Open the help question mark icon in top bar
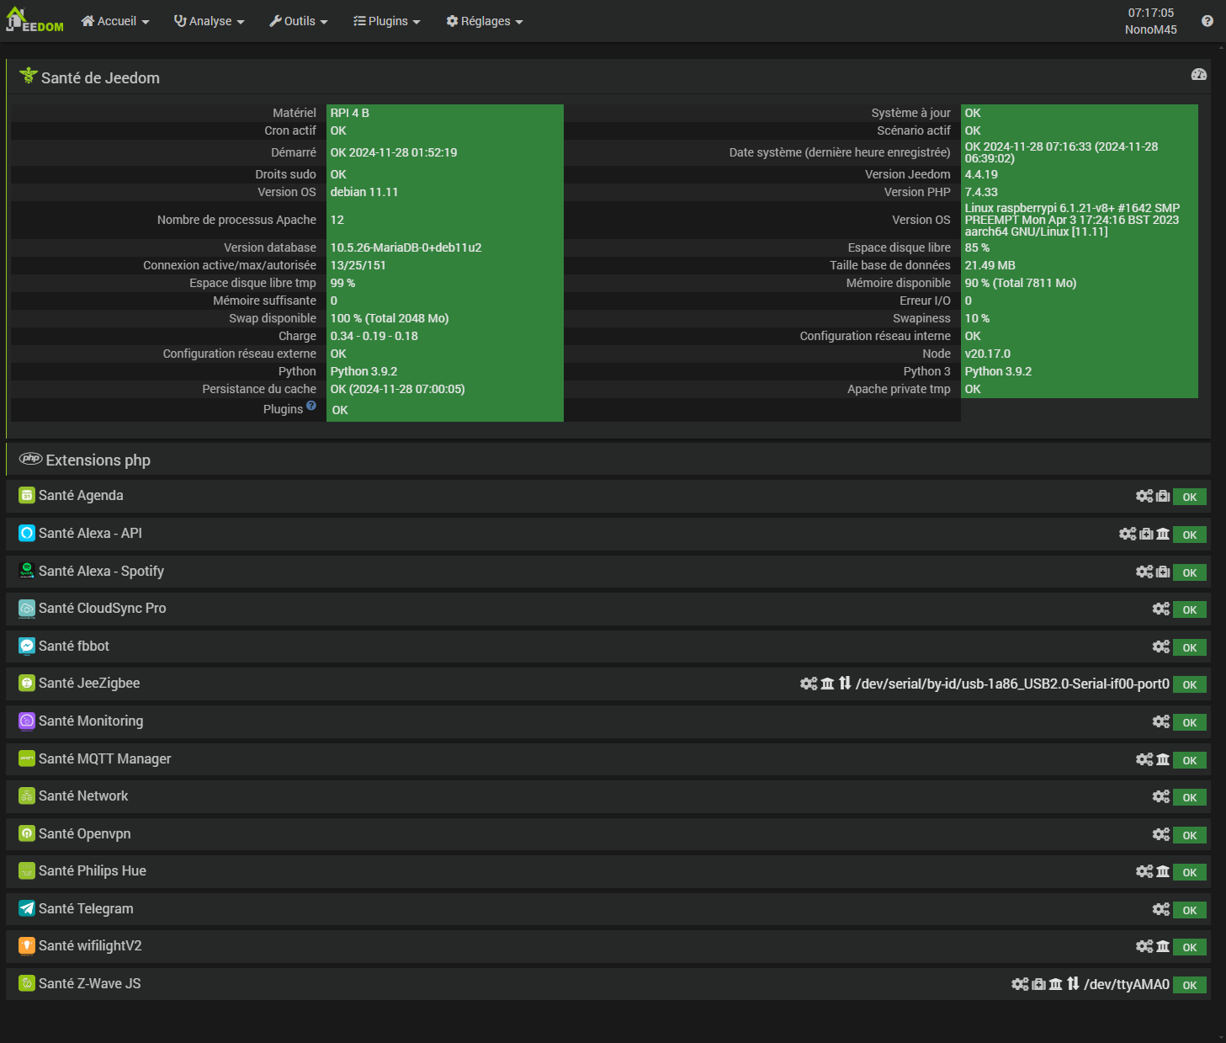Screen dimensions: 1226x1043 point(1207,21)
